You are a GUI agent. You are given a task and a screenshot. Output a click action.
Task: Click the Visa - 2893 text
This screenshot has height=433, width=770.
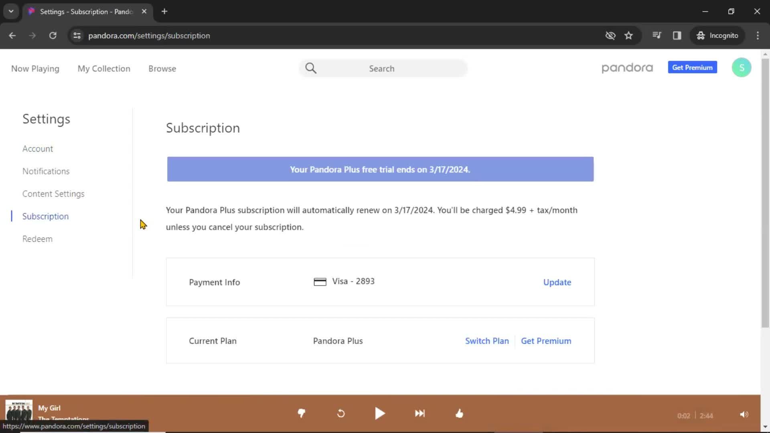(x=353, y=281)
